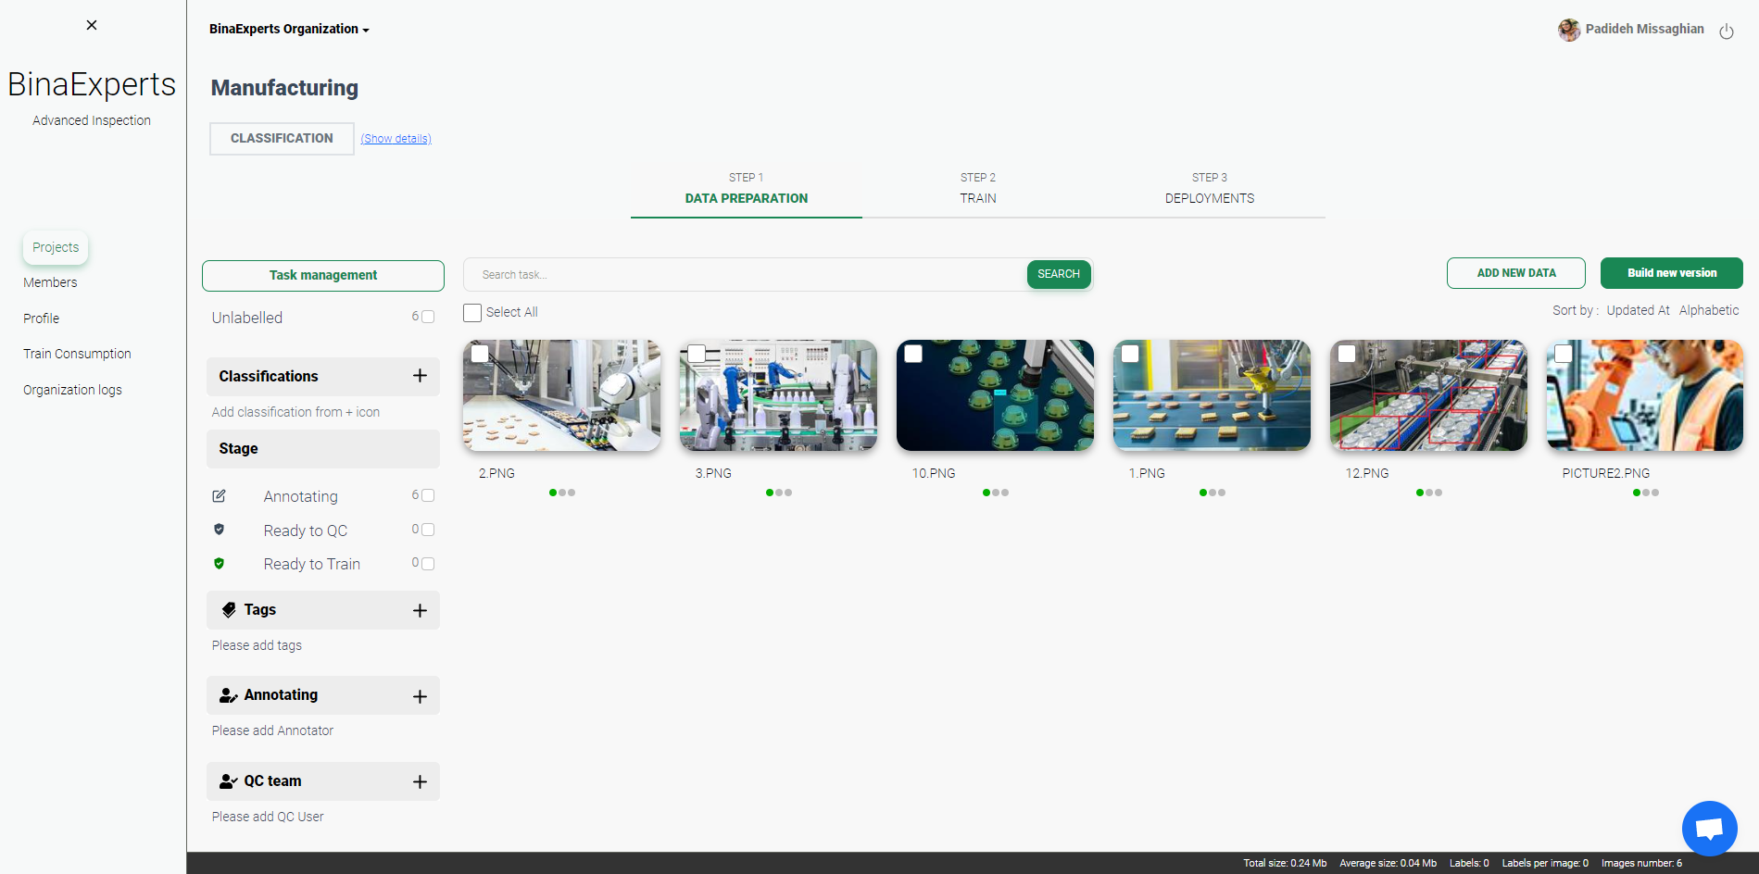Check the Ready to Train checkbox
Screen dimensions: 1759x874
428,563
